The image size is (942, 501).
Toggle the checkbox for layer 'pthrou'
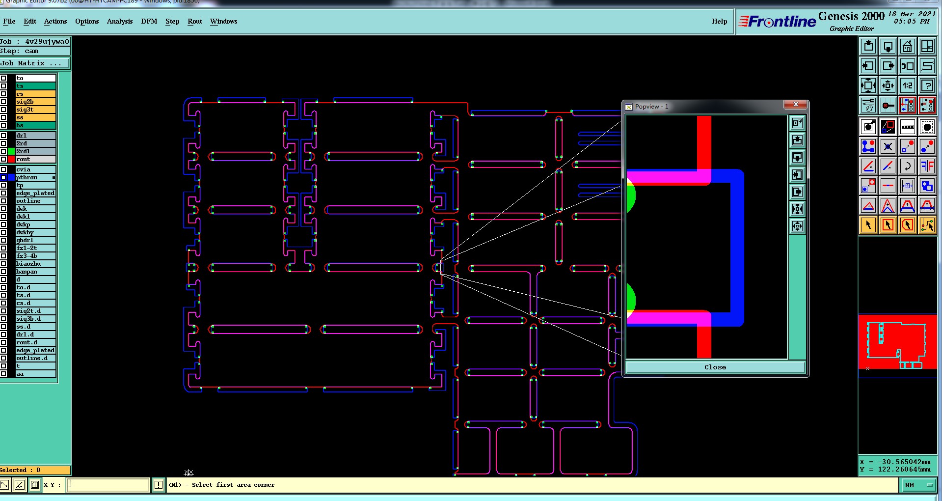click(3, 177)
